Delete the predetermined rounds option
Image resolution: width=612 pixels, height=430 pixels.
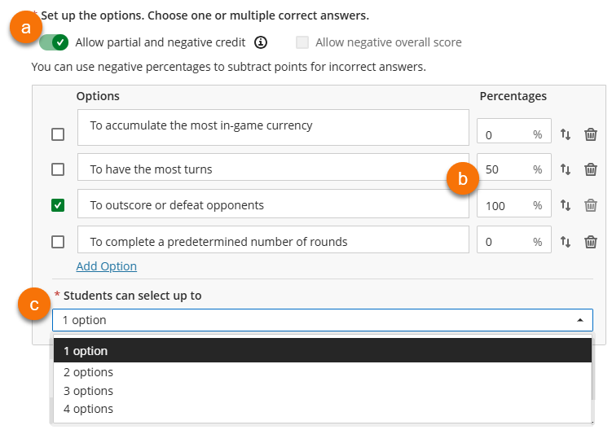[591, 242]
